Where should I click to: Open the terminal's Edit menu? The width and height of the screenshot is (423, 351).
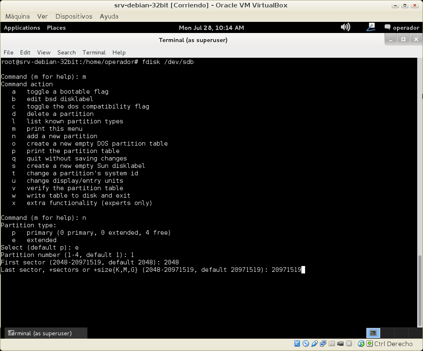click(25, 52)
